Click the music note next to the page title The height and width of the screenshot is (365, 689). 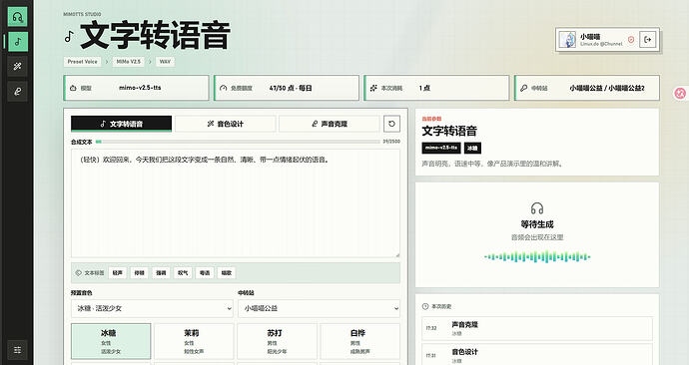click(x=69, y=37)
